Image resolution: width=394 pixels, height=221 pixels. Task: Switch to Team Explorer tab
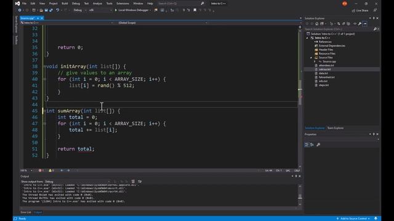click(335, 128)
